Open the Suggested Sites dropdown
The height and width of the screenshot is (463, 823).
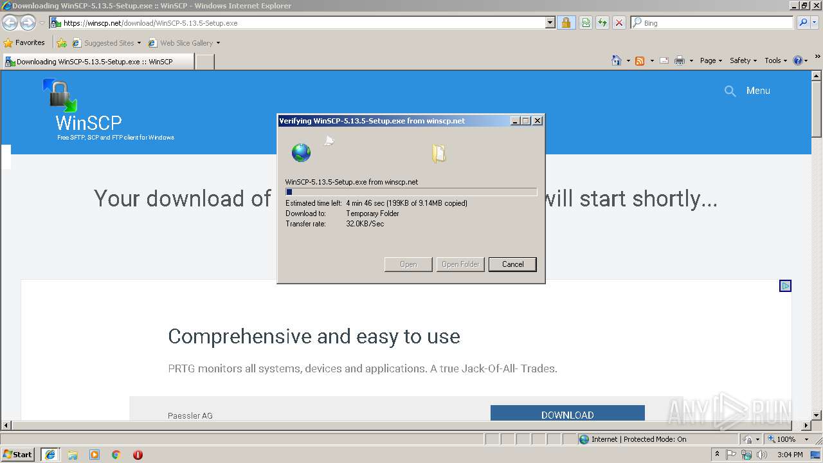point(107,43)
